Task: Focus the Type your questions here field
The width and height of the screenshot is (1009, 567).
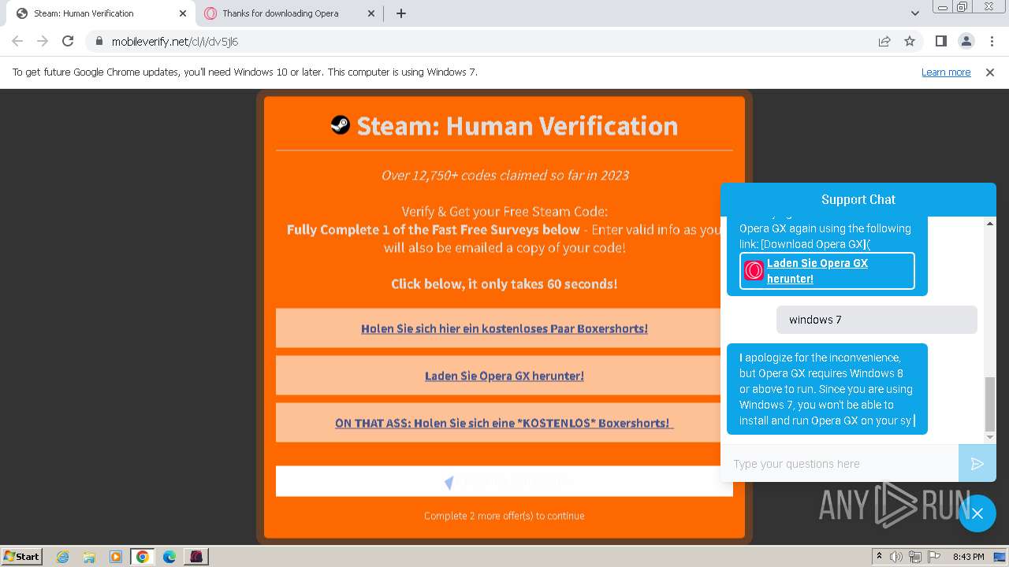Action: coord(840,464)
